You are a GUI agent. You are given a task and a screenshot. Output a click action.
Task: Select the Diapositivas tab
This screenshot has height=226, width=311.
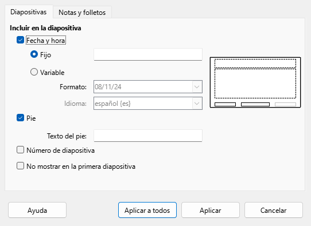[x=29, y=12]
